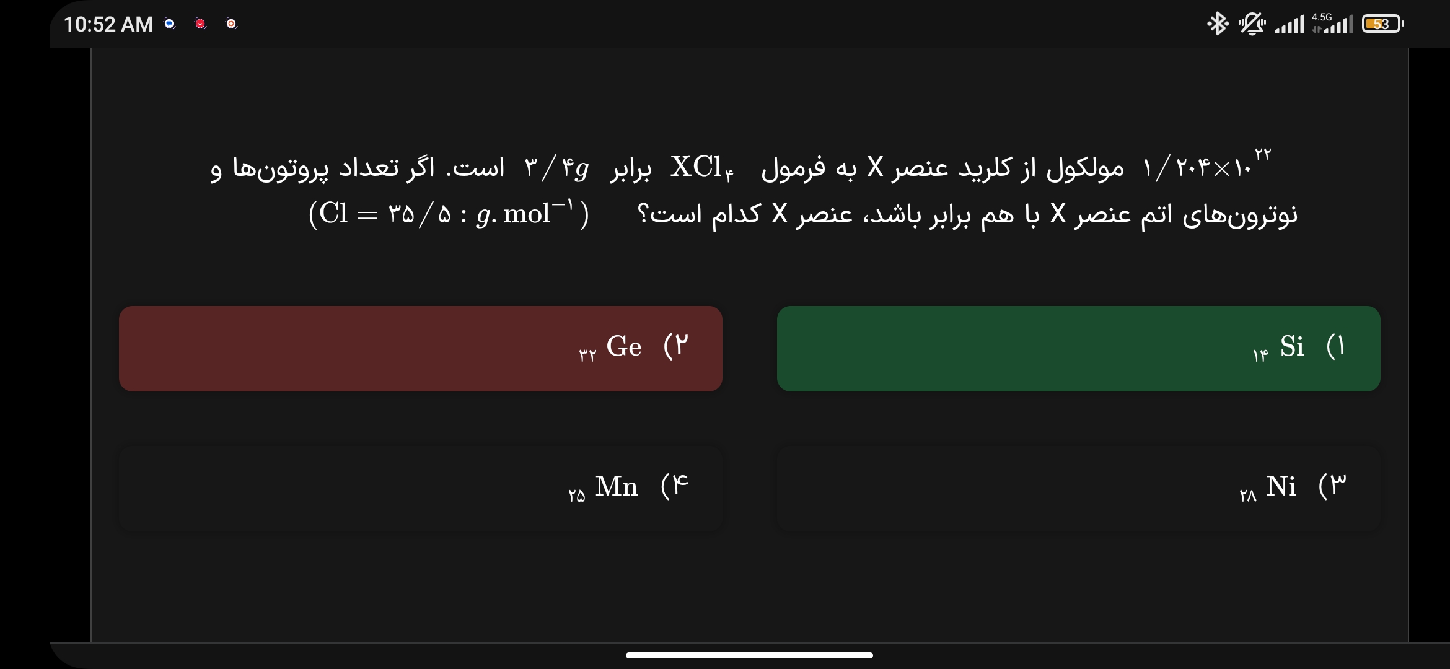Image resolution: width=1450 pixels, height=669 pixels.
Task: Tap the orange target notification icon
Action: point(231,24)
